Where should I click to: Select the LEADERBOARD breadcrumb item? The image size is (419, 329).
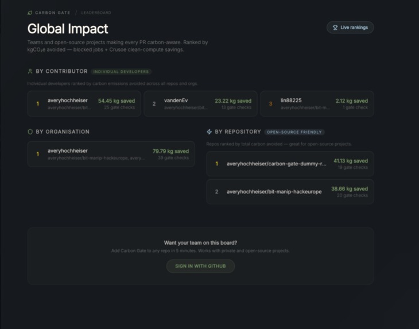[x=96, y=13]
